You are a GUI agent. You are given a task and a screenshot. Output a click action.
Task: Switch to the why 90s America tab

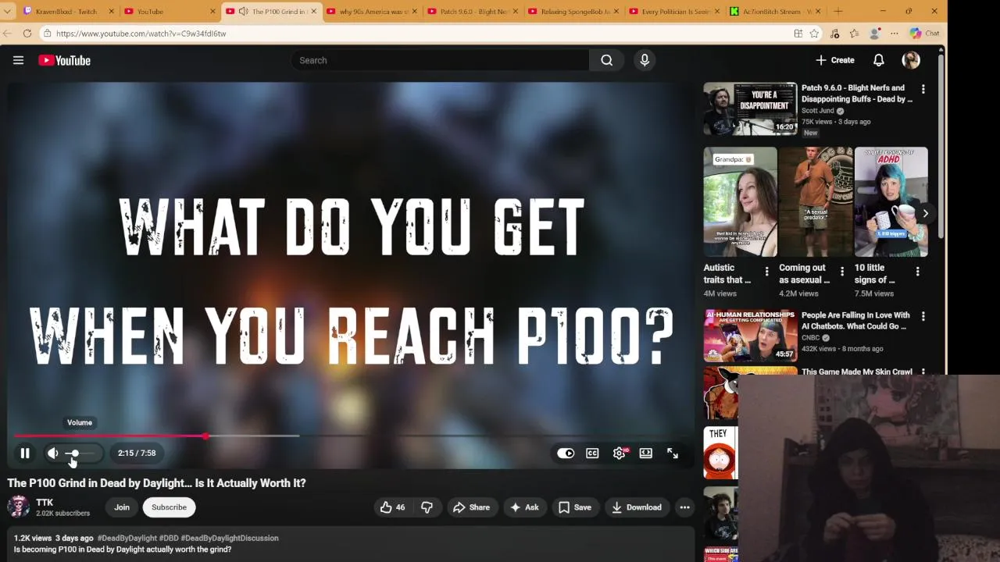pos(371,11)
